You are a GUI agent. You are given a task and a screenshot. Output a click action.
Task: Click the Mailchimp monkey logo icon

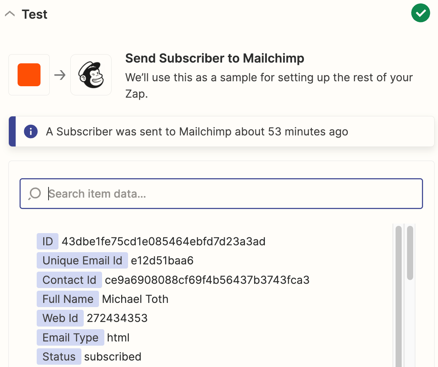coord(91,75)
